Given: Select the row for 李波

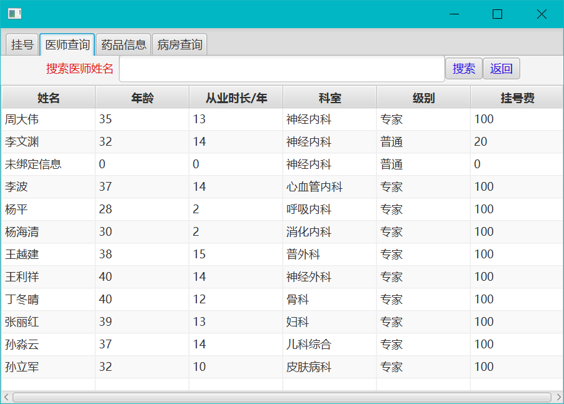Looking at the screenshot, I should (282, 187).
